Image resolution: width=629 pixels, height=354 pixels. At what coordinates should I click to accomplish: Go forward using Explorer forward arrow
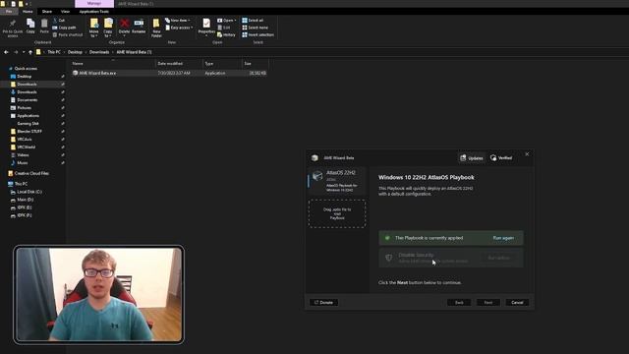click(16, 52)
